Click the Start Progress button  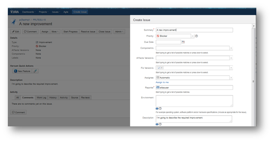70,31
